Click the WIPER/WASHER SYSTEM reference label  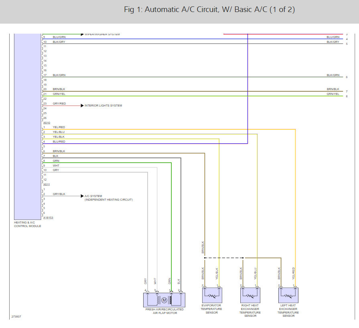[102, 34]
